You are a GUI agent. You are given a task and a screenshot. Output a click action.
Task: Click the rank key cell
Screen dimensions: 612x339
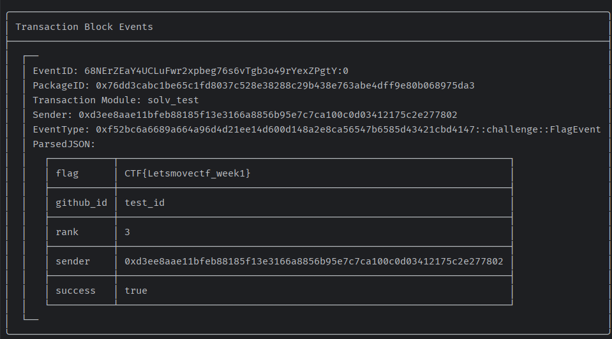81,232
